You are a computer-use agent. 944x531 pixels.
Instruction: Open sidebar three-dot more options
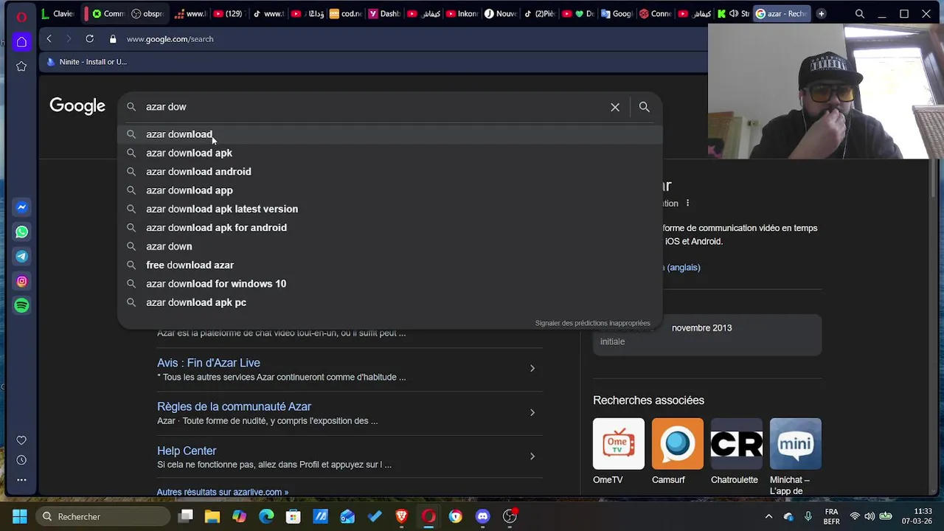[21, 480]
